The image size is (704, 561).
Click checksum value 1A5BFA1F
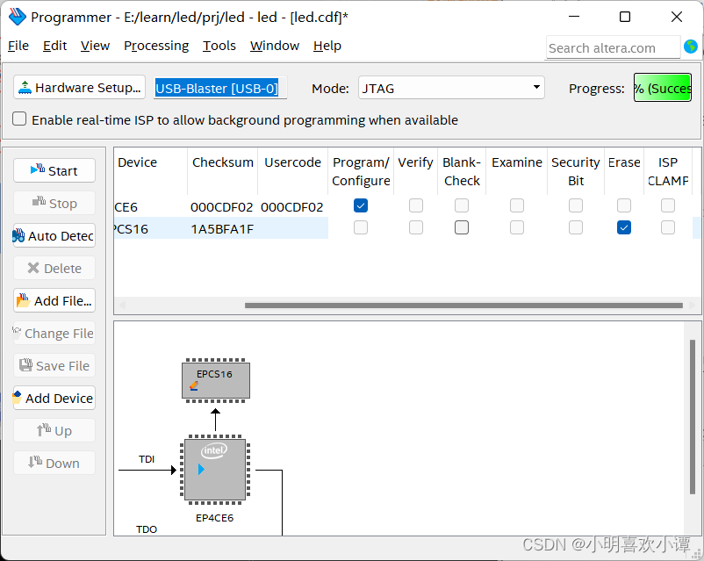pos(222,229)
